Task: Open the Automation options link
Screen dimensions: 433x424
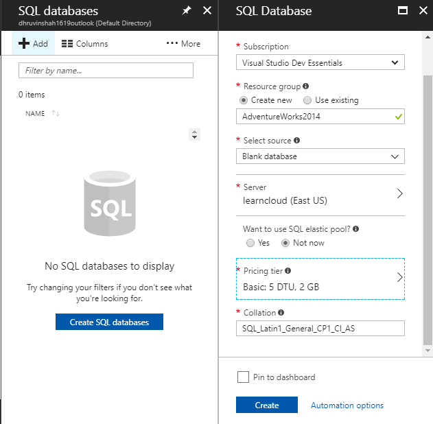Action: [x=347, y=405]
